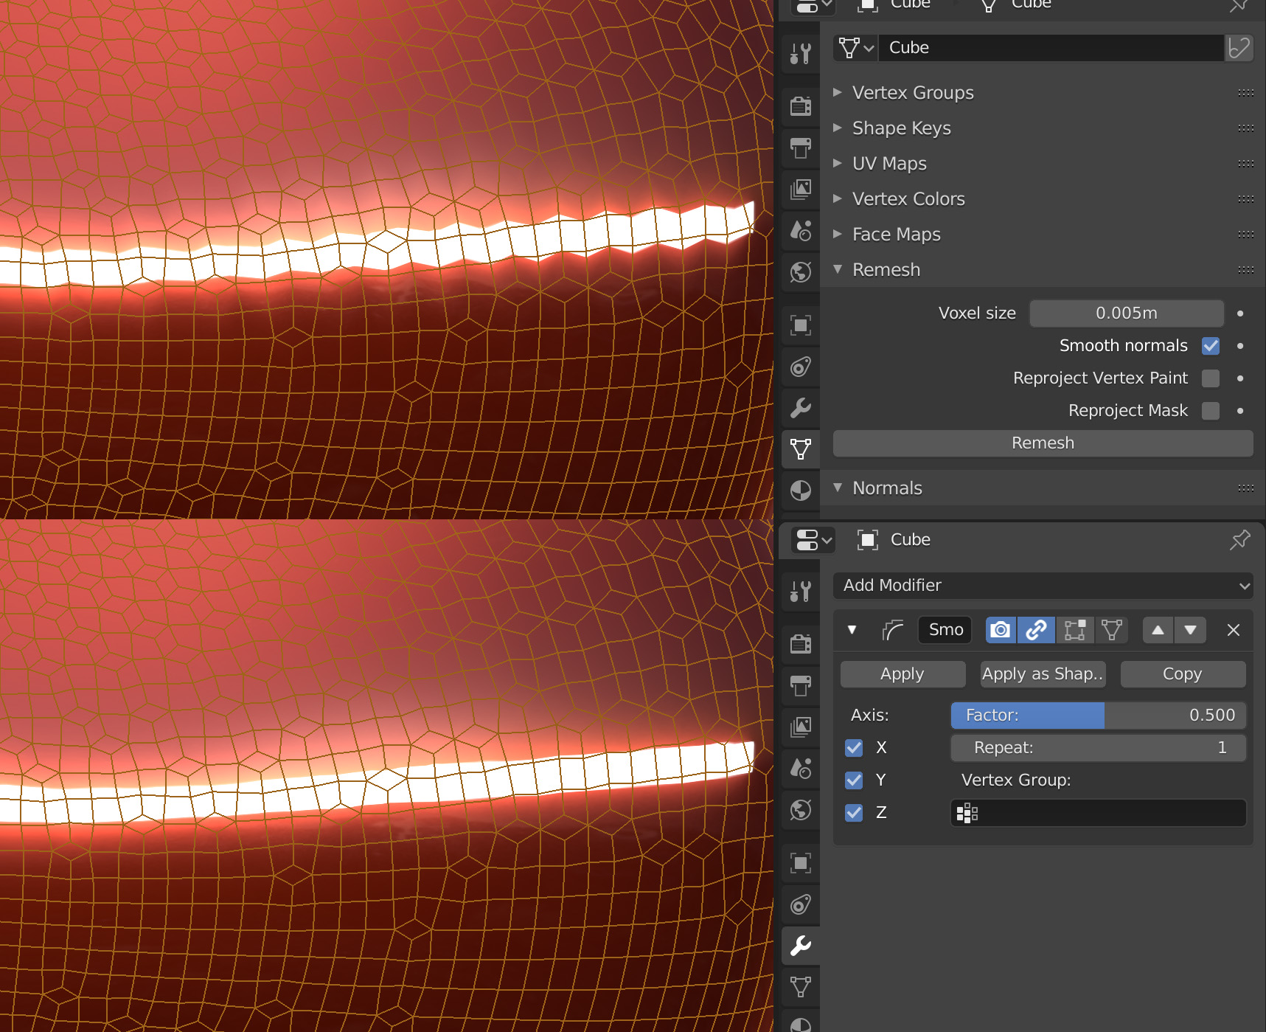The image size is (1266, 1032).
Task: Enable Reproject Mask checkbox
Action: pos(1211,411)
